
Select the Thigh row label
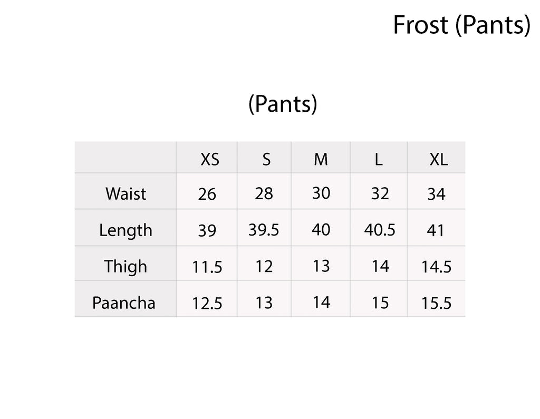point(126,266)
